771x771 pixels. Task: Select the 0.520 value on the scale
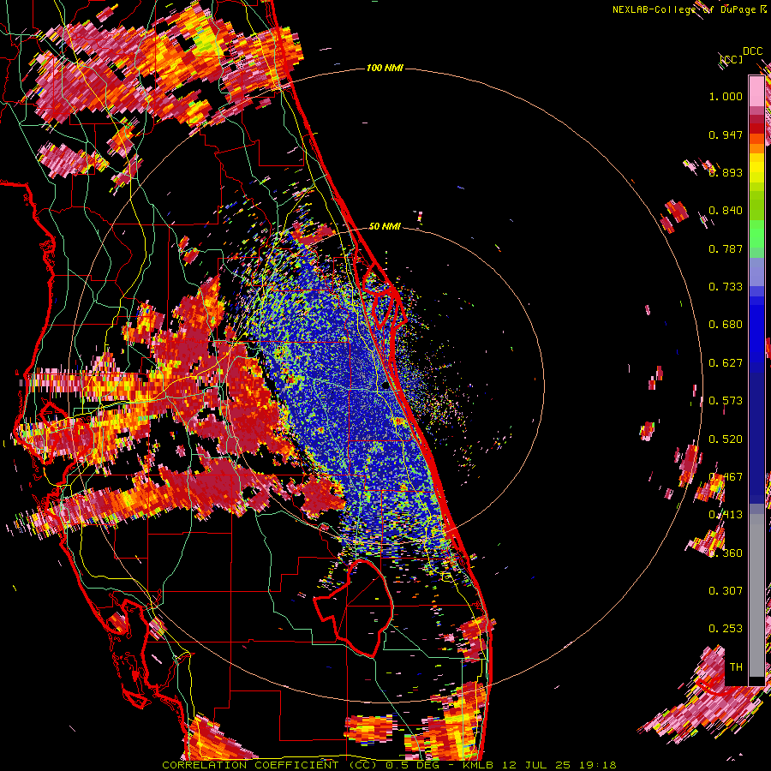(726, 439)
